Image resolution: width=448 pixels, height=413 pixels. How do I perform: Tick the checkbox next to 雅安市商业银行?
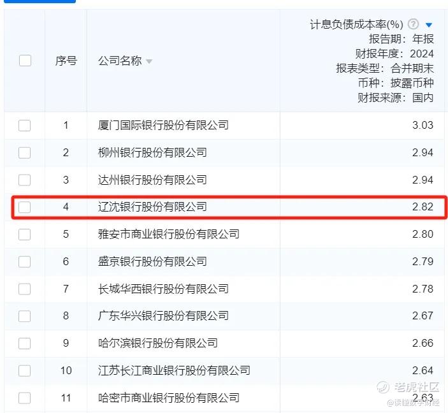click(25, 235)
